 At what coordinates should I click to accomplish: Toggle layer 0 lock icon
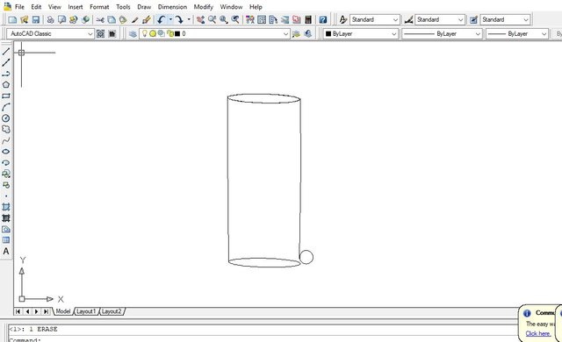[170, 33]
